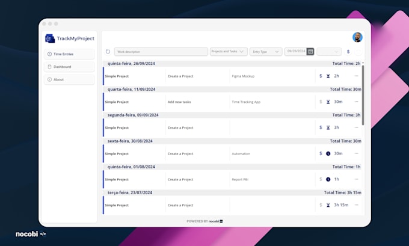Open more options for Add new tasks entry
The height and width of the screenshot is (246, 409).
(x=356, y=102)
